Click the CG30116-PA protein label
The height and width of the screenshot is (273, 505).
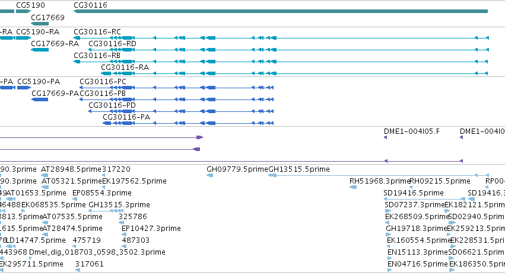126,117
